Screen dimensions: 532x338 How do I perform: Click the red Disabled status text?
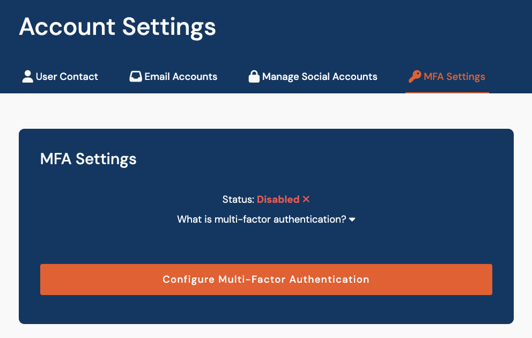278,199
